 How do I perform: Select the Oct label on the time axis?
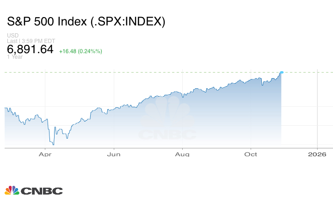251,154
